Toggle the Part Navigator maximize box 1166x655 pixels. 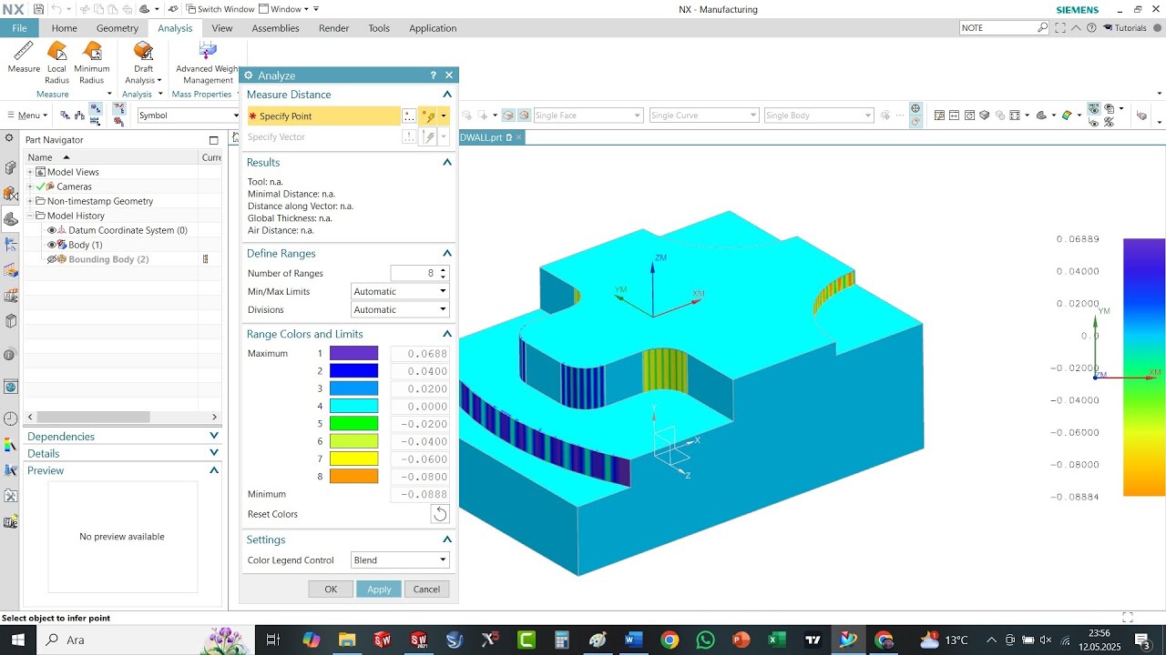click(214, 140)
